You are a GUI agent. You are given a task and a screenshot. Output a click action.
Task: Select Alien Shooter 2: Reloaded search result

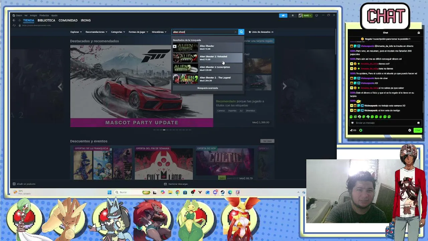pyautogui.click(x=207, y=58)
